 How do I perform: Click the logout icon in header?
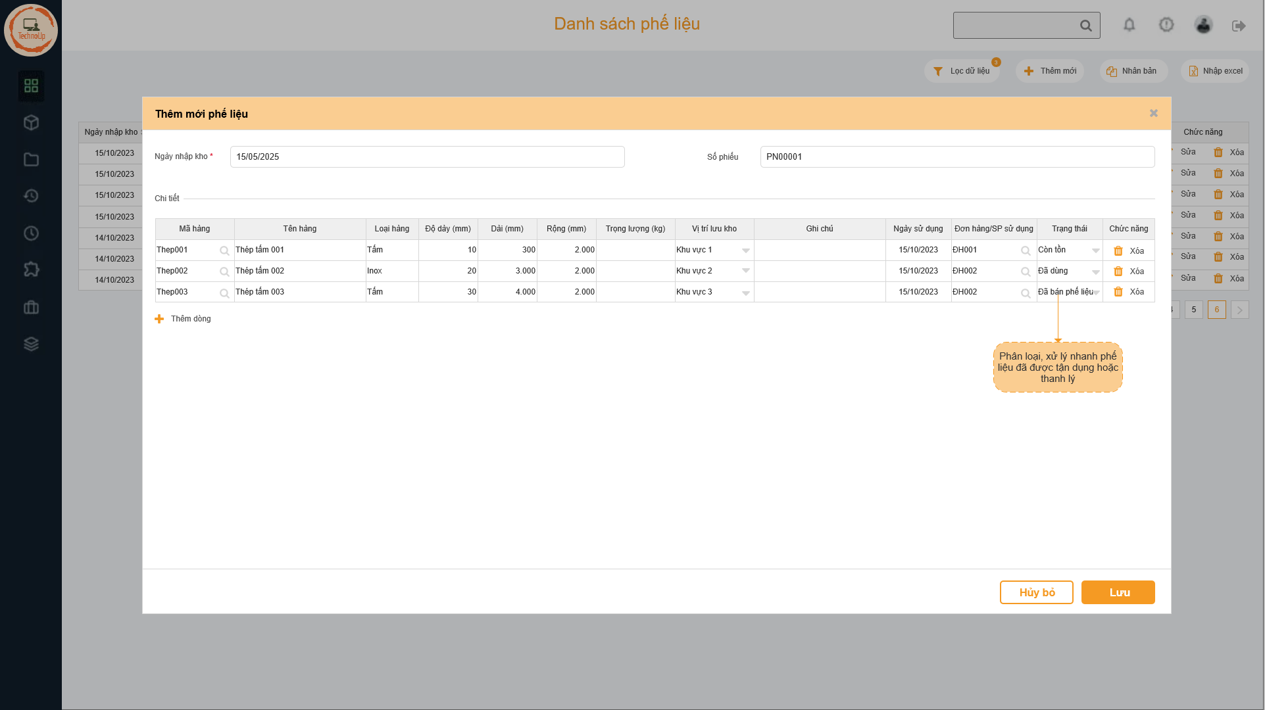[1238, 26]
